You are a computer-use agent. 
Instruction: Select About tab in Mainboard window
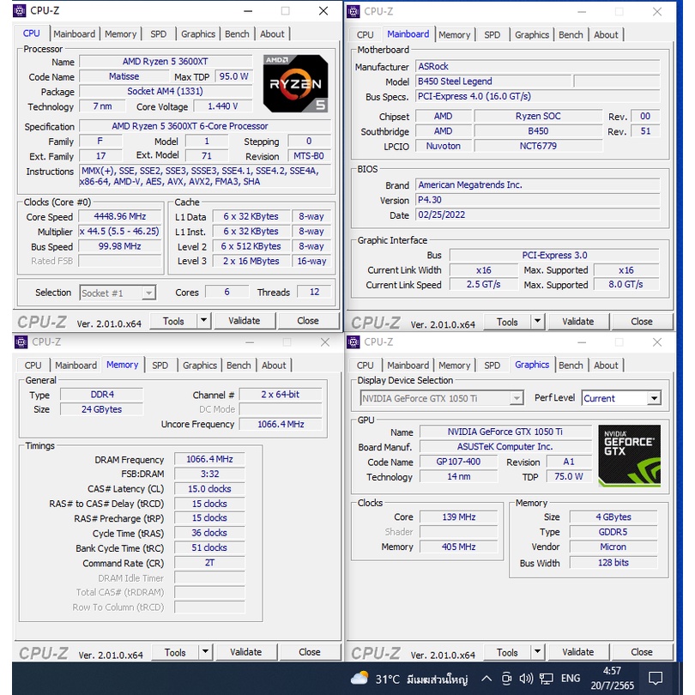(606, 35)
